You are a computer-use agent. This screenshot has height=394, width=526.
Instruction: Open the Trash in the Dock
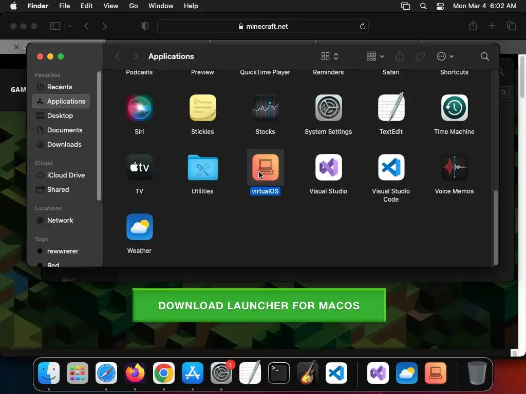pos(477,373)
